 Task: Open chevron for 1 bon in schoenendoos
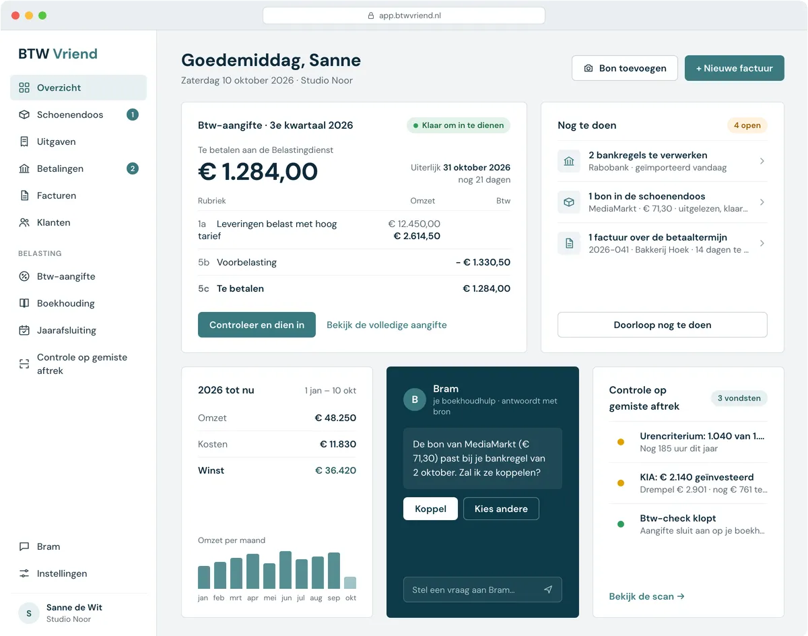pos(762,202)
